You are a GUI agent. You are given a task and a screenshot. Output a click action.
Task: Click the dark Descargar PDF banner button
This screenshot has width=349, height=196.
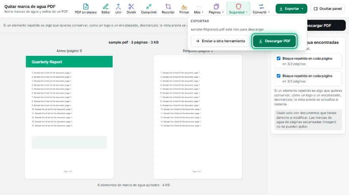coord(326,26)
